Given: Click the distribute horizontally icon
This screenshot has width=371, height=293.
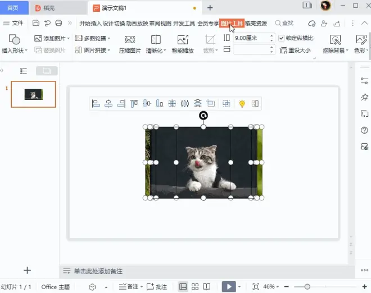Looking at the screenshot, I should point(185,103).
